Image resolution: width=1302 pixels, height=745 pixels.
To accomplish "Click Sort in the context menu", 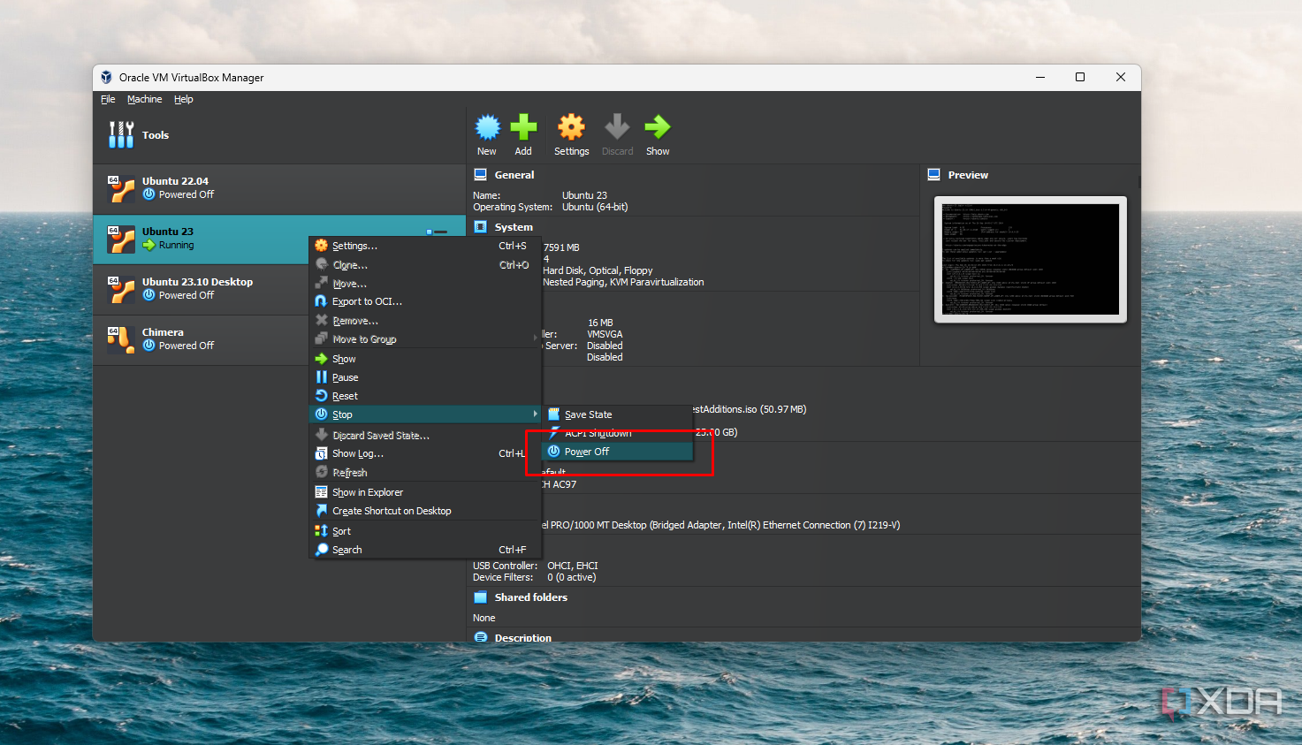I will point(424,531).
